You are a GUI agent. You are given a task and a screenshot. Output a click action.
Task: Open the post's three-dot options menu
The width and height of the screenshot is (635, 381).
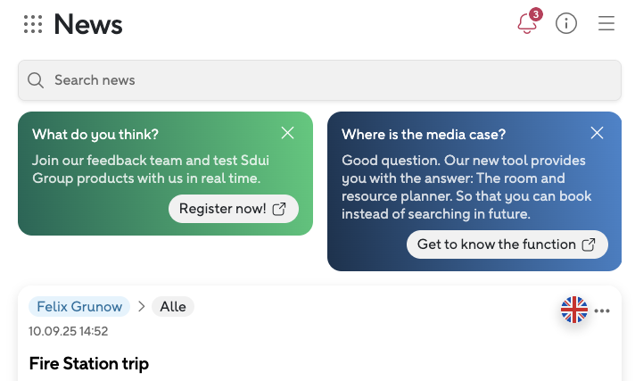pyautogui.click(x=602, y=311)
